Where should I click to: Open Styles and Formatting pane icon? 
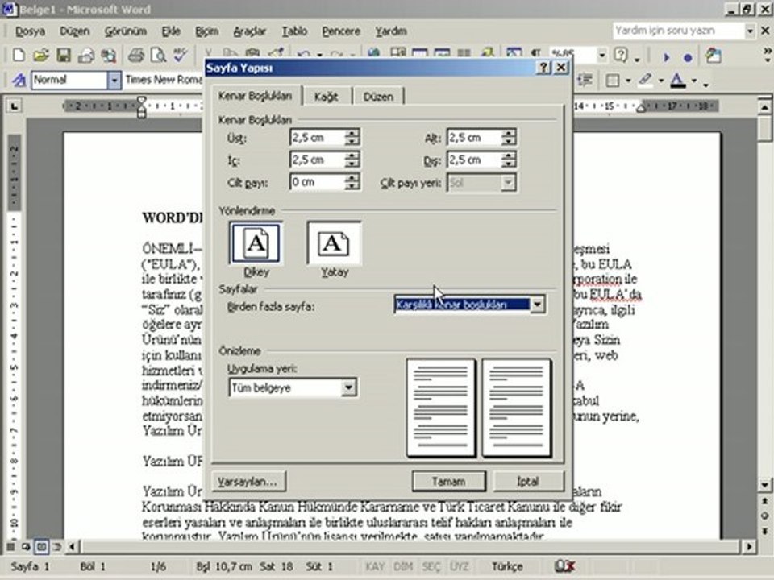(x=19, y=80)
